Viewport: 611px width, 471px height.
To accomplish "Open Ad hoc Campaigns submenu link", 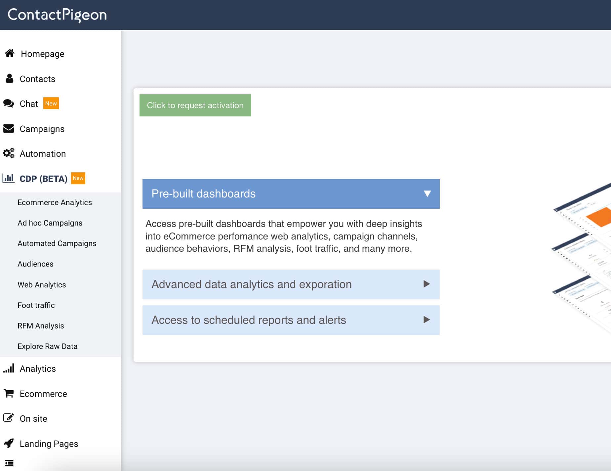I will tap(50, 223).
